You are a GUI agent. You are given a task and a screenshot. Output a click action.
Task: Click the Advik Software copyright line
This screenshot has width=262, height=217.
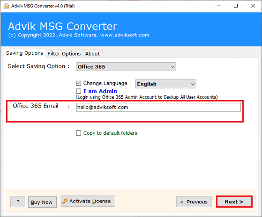(x=79, y=35)
